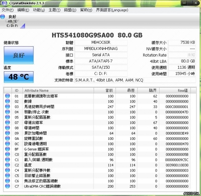This screenshot has height=196, width=201.
Task: Click status orb for UltraDMA CRC row C7
Action: tap(8, 186)
